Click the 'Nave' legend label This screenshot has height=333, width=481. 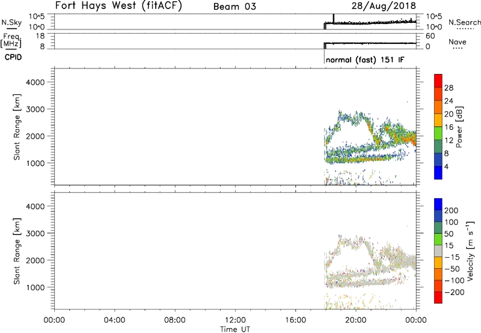coord(458,42)
